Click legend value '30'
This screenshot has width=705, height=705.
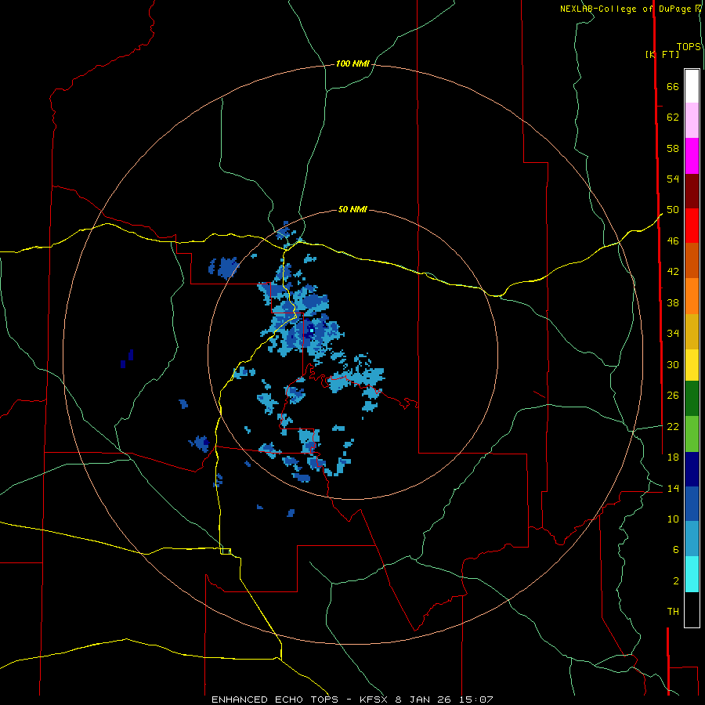coord(673,364)
